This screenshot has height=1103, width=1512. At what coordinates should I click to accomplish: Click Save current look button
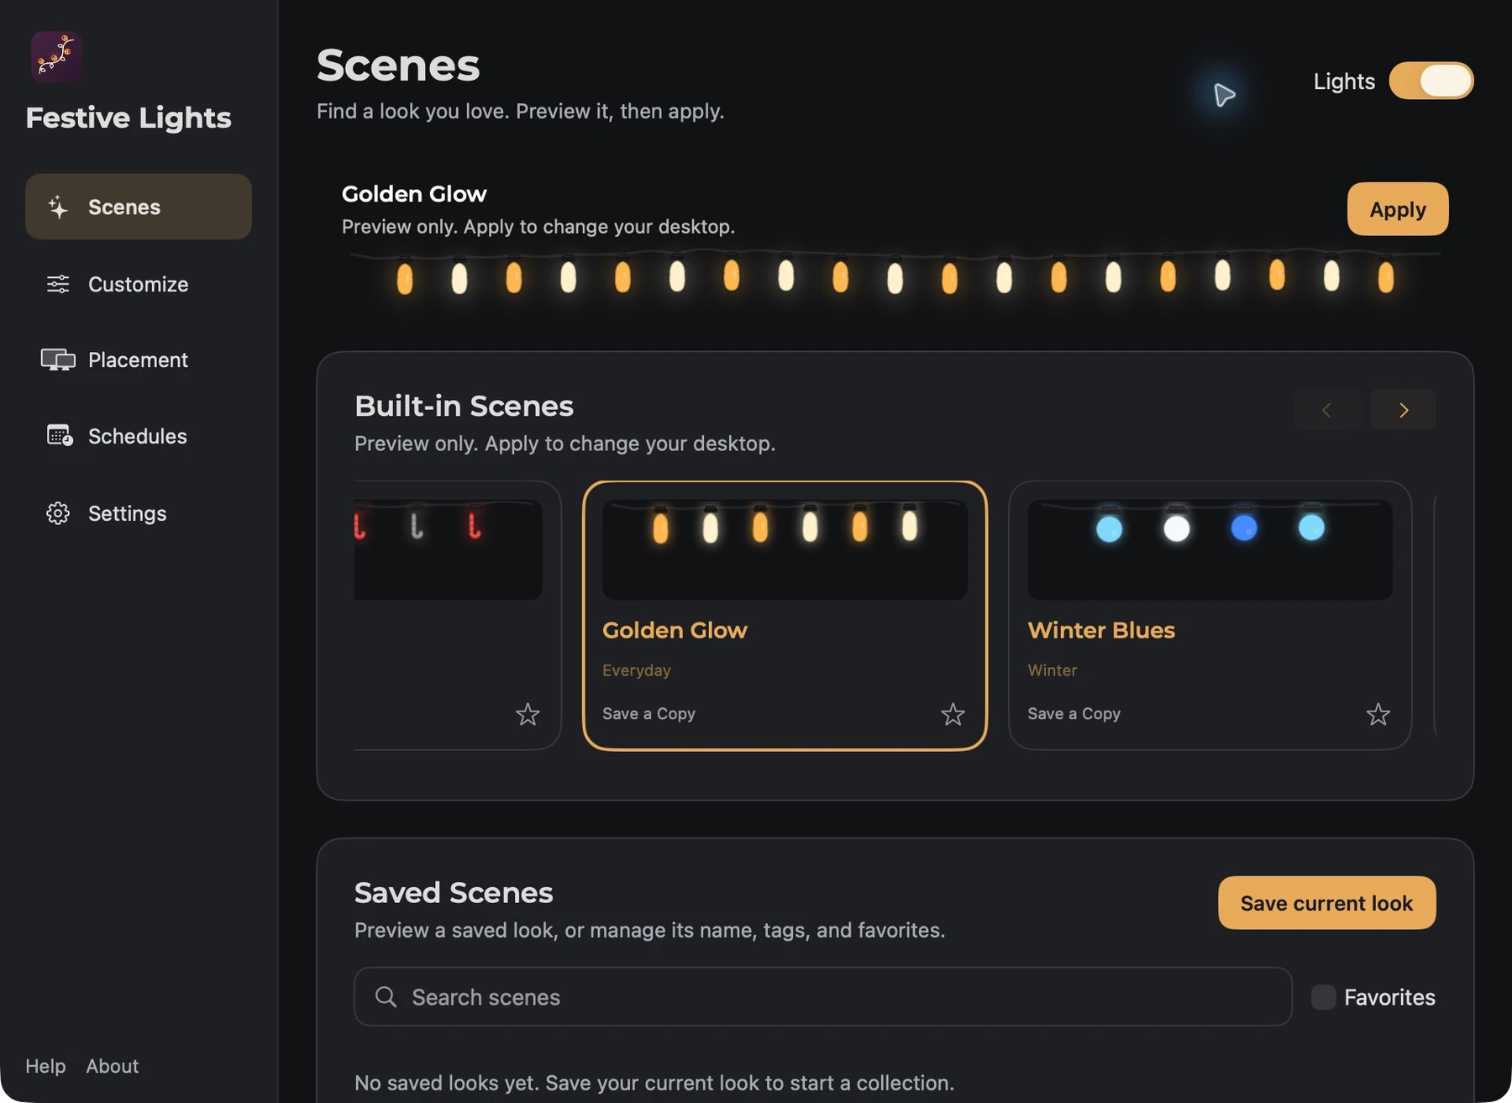click(1326, 903)
